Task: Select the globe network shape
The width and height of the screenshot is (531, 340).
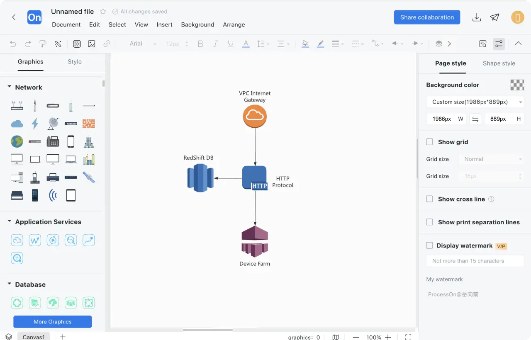Action: [x=17, y=141]
